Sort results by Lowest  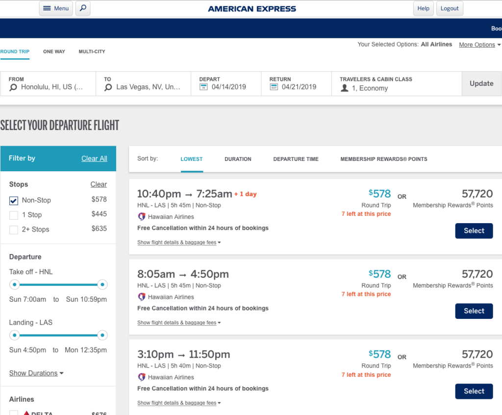coord(192,159)
